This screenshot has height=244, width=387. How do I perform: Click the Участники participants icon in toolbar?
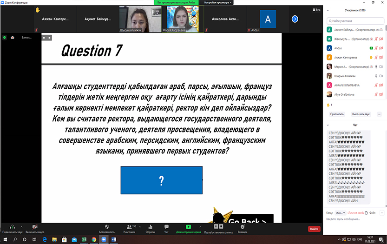pos(128,226)
